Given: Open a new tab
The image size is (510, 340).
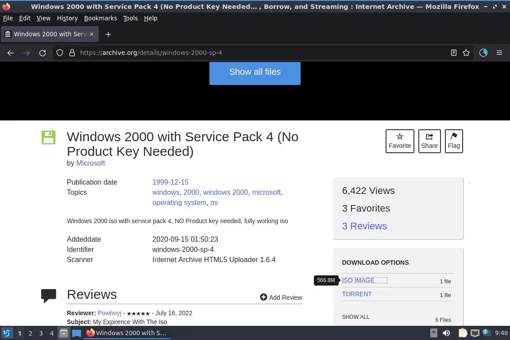Looking at the screenshot, I should click(x=108, y=34).
